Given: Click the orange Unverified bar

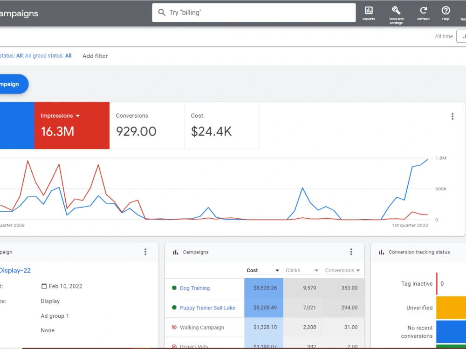Looking at the screenshot, I should tap(451, 308).
